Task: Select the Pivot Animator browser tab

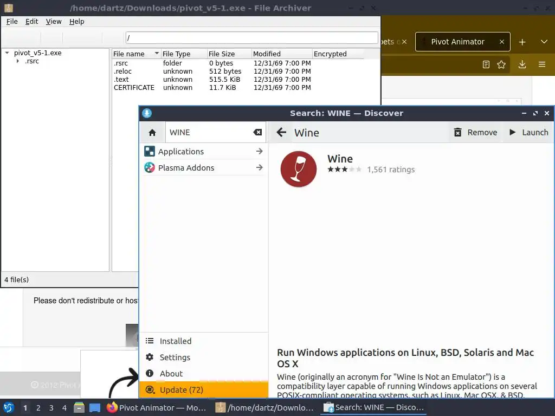Action: point(463,42)
